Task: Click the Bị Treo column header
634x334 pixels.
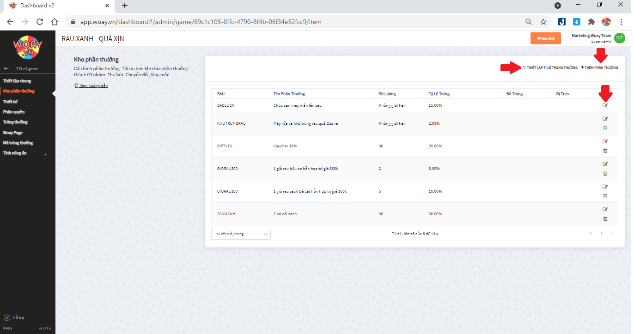Action: [x=562, y=94]
